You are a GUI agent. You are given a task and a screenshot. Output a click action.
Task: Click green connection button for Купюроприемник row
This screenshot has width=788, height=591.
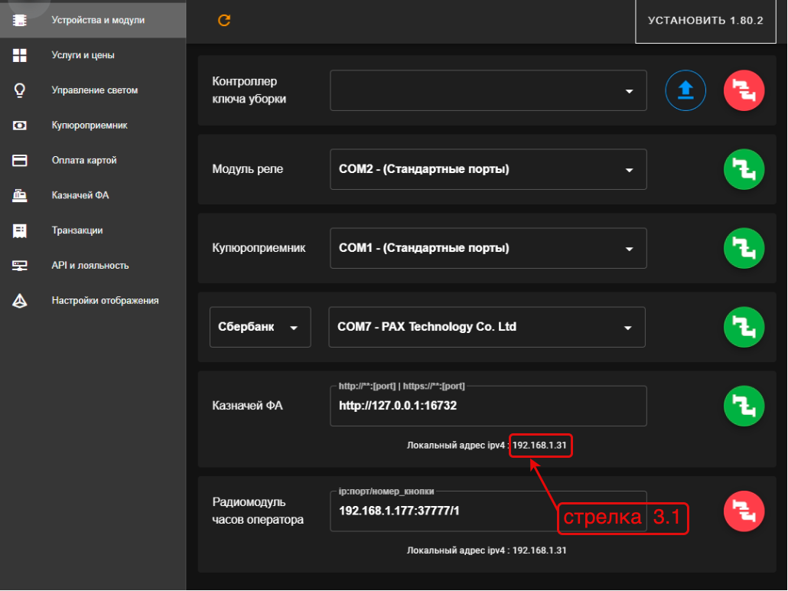pos(744,249)
